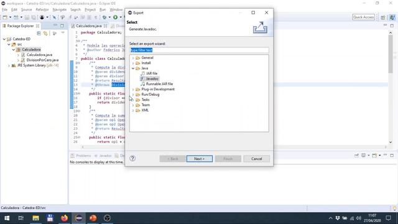The image size is (398, 224).
Task: Open the Window menu
Action: [116, 10]
